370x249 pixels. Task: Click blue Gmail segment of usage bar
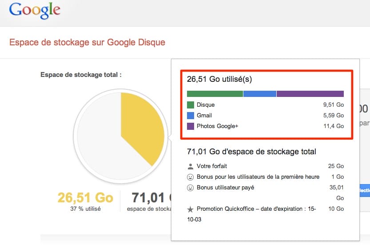[259, 94]
